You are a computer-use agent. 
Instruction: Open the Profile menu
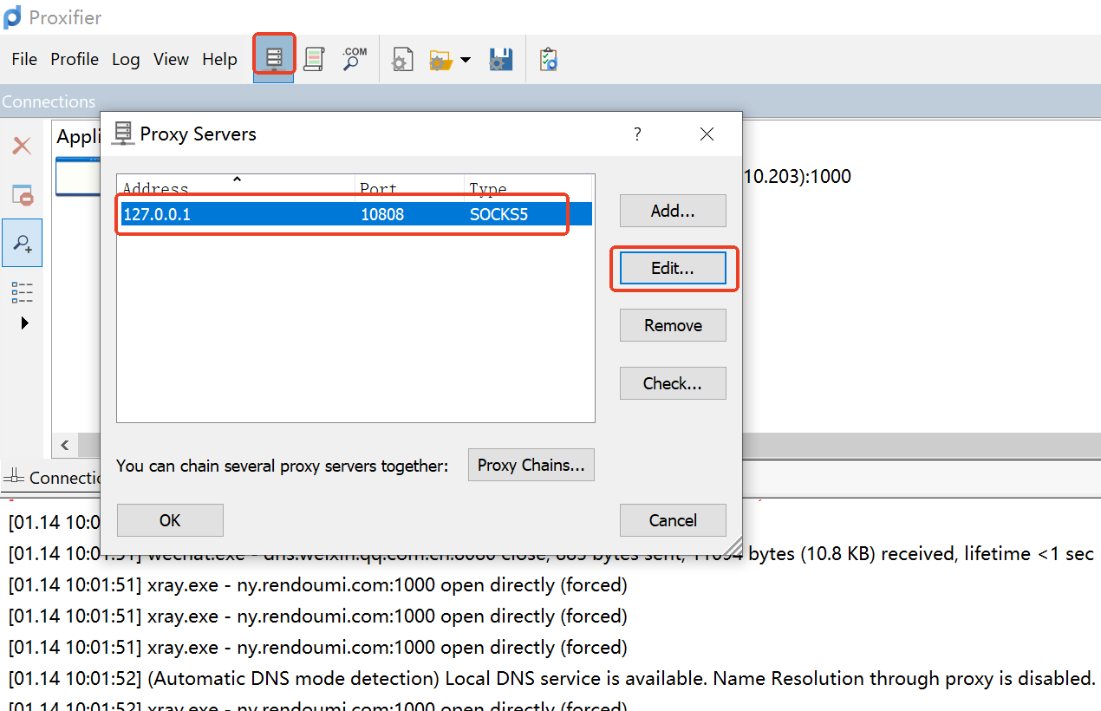click(75, 59)
